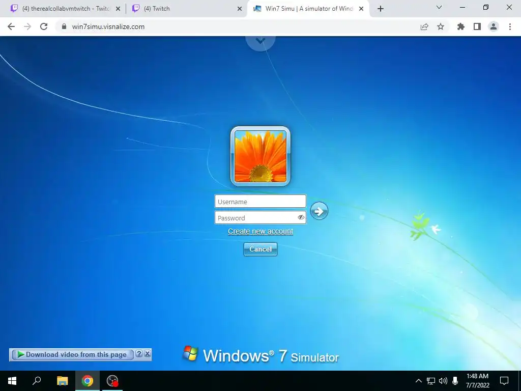521x391 pixels.
Task: Share this page icon
Action: [x=424, y=26]
